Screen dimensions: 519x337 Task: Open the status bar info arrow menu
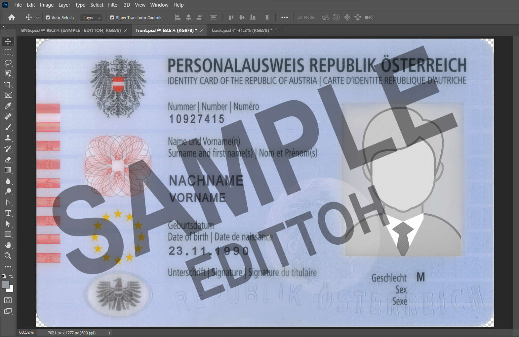click(x=109, y=333)
